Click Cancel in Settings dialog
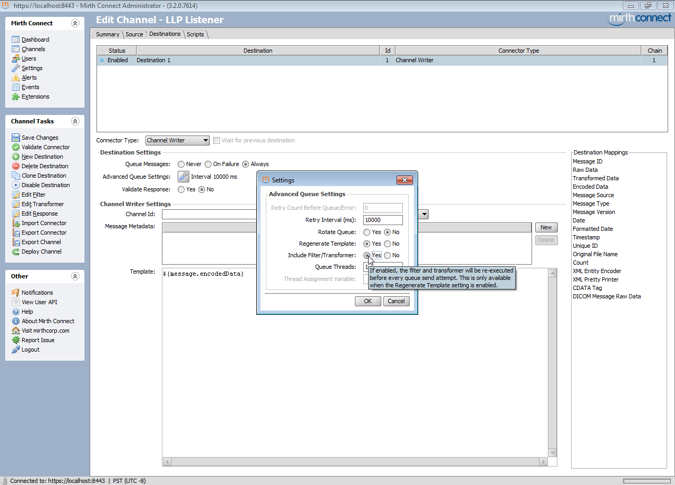 [x=397, y=301]
